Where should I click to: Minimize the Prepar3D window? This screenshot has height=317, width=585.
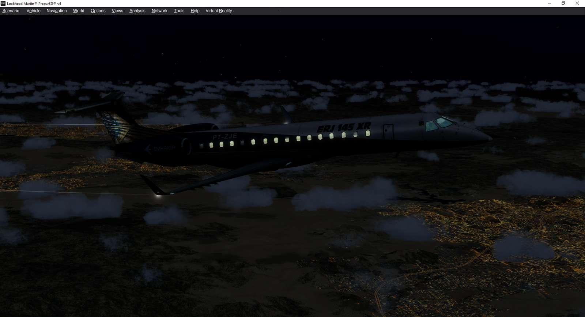tap(550, 3)
